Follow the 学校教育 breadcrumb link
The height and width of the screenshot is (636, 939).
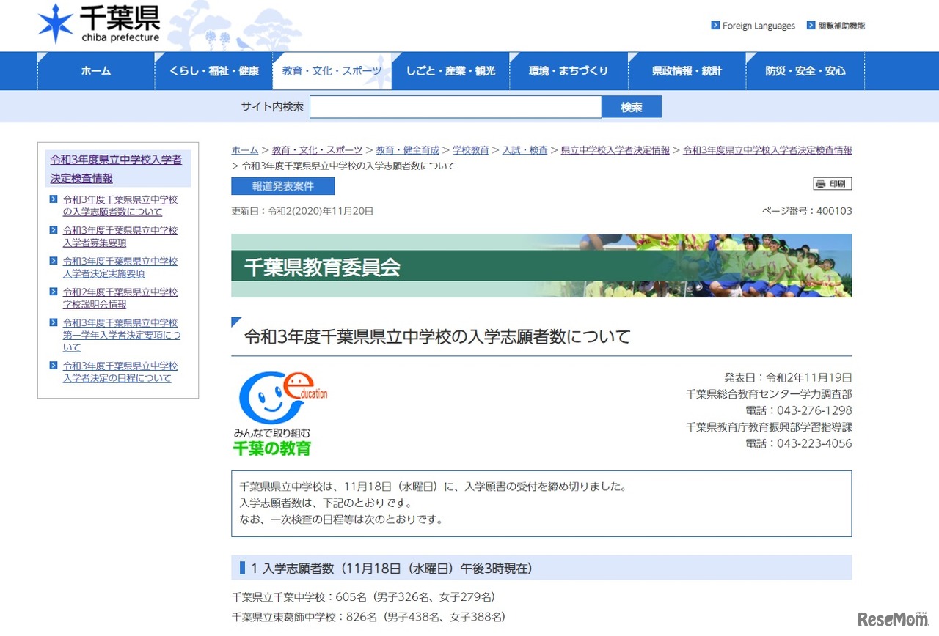471,149
